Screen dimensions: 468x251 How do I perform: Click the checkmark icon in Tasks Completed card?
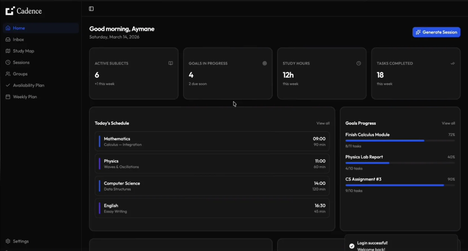453,63
